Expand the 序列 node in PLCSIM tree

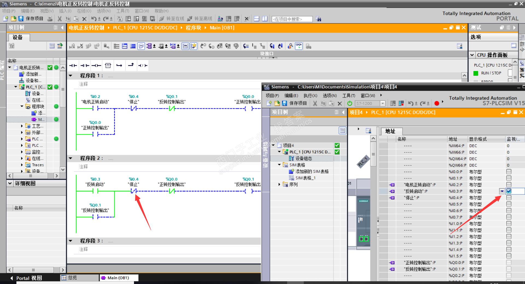[x=279, y=185]
